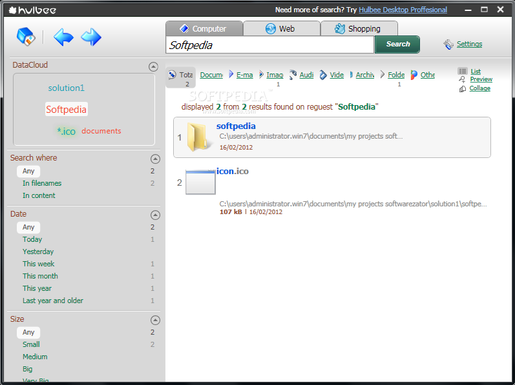Screen dimensions: 515x385
Task: Filter size to Small
Action: [31, 344]
